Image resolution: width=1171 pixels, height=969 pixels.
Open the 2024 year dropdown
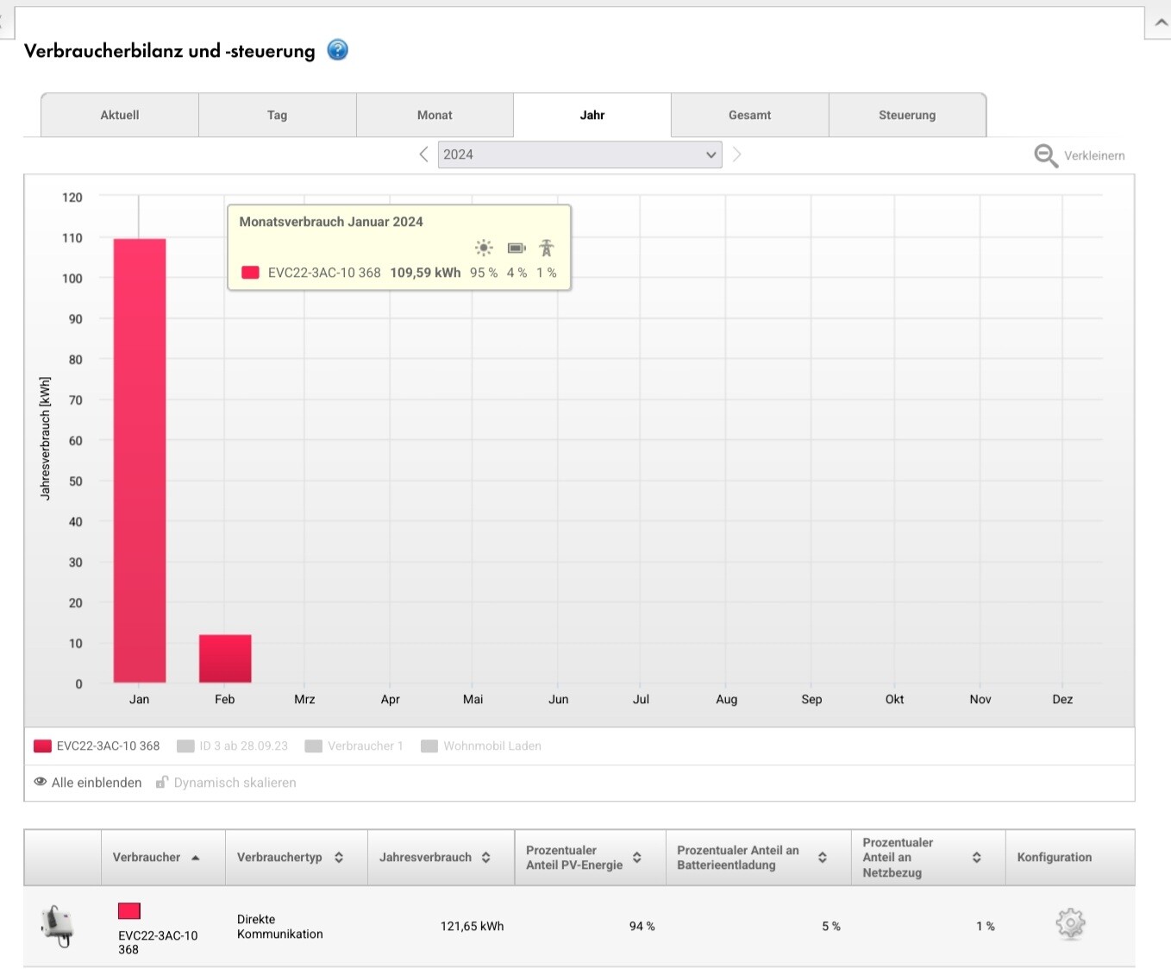pyautogui.click(x=579, y=154)
